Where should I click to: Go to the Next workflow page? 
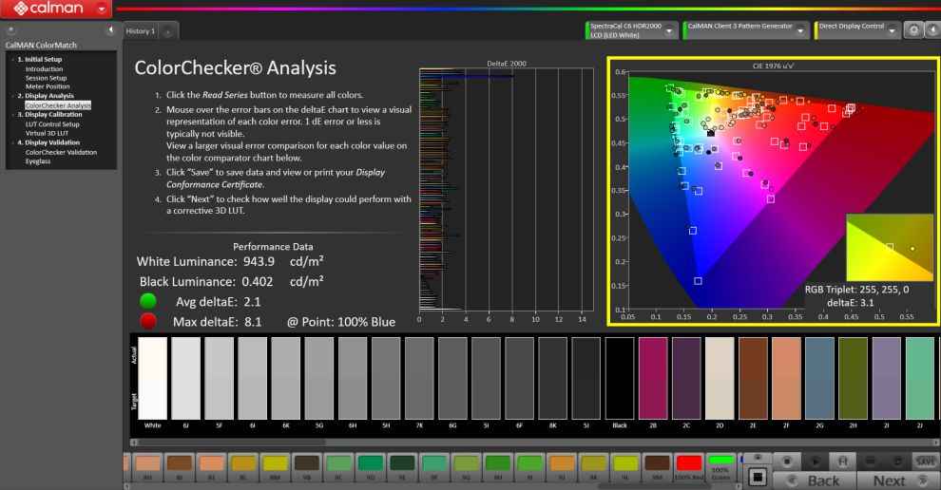[x=898, y=481]
